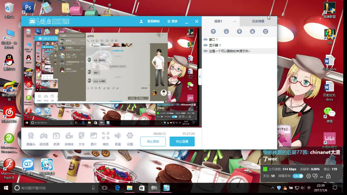Viewport: 347px width, 195px height.
Task: Delete the selected source with trash icon
Action: 265,31
